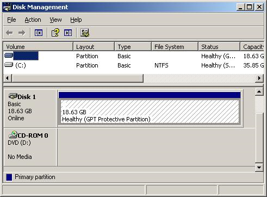Click the volume list left scroll arrow
The image size is (267, 197).
(x=8, y=78)
